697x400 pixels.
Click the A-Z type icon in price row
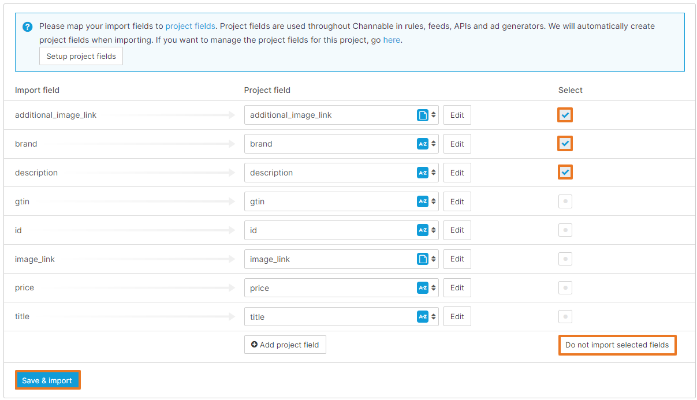[x=422, y=288]
